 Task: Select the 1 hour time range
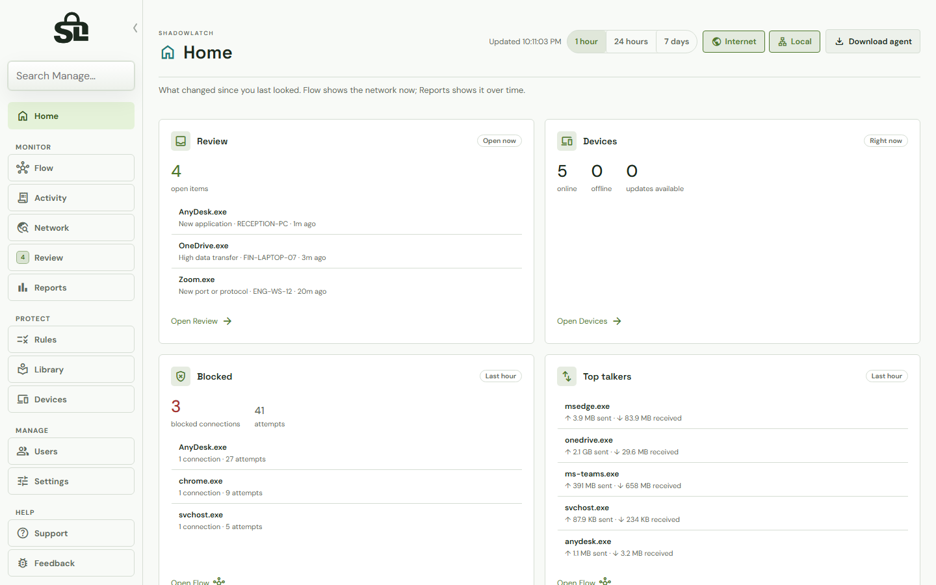[586, 42]
